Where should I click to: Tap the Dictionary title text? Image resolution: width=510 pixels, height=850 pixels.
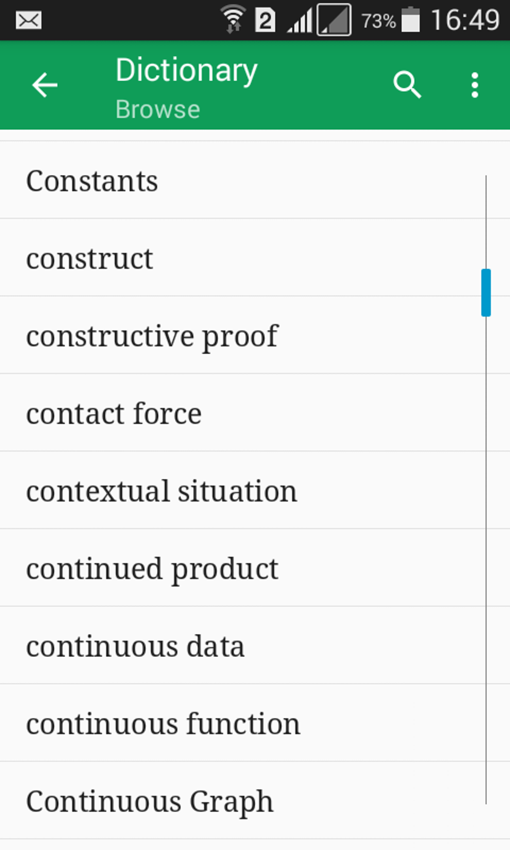tap(186, 70)
